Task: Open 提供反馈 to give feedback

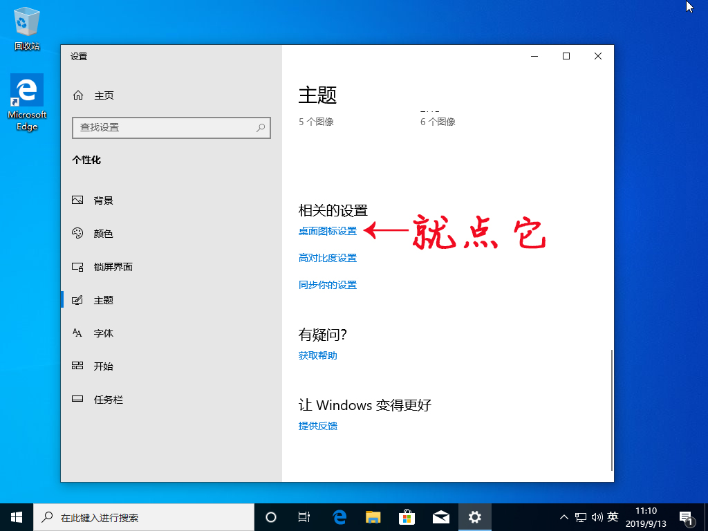Action: pyautogui.click(x=318, y=425)
